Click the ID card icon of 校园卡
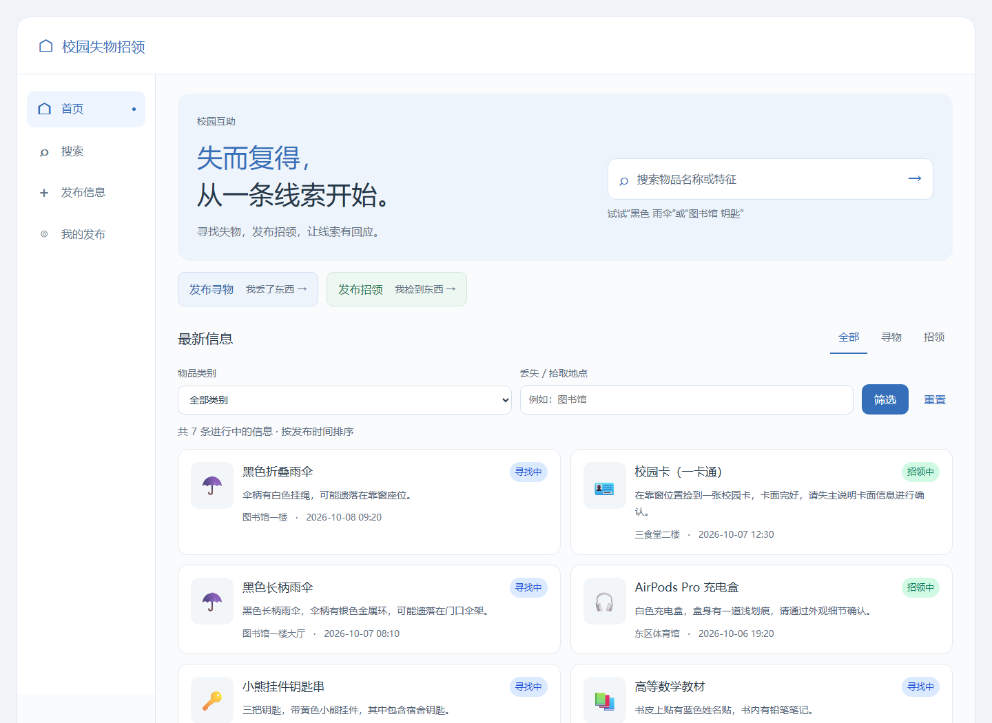This screenshot has width=992, height=723. tap(604, 488)
